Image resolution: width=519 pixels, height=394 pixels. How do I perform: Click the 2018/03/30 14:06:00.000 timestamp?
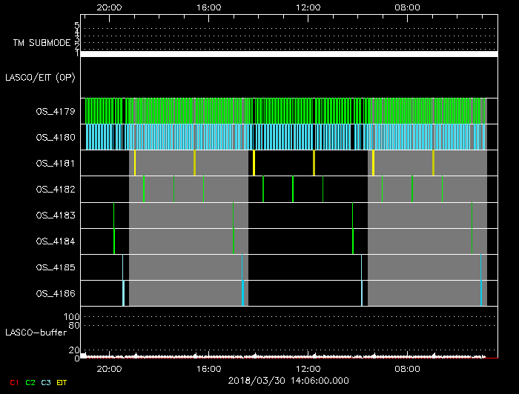[288, 381]
